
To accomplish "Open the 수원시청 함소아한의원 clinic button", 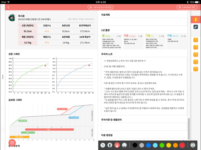I will (100, 7).
